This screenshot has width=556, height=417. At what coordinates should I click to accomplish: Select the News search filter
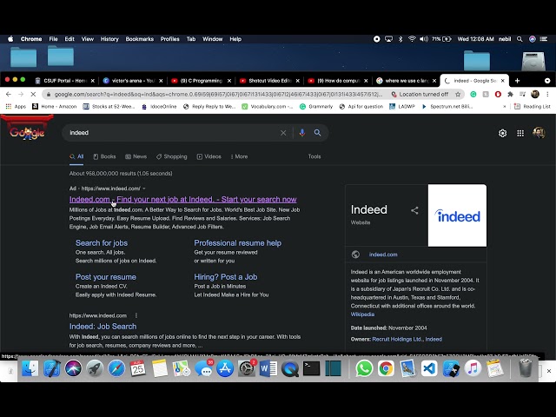pos(136,156)
